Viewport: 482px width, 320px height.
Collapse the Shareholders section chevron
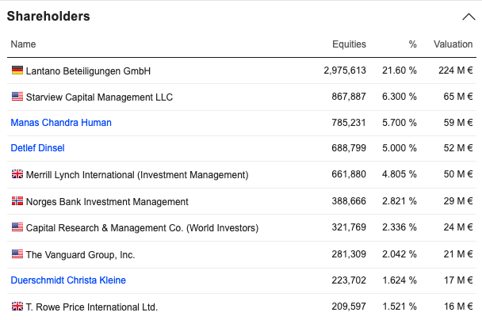[466, 17]
